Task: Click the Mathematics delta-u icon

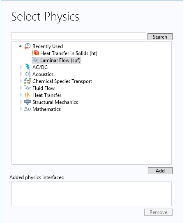Action: point(28,109)
